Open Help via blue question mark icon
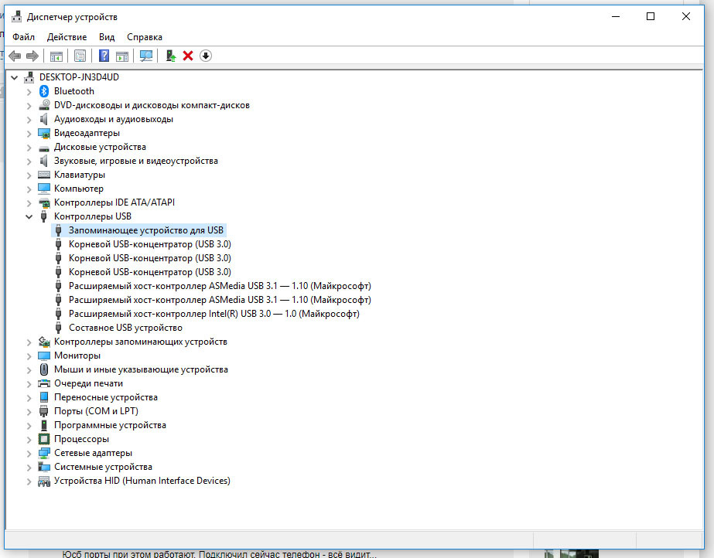 point(104,56)
